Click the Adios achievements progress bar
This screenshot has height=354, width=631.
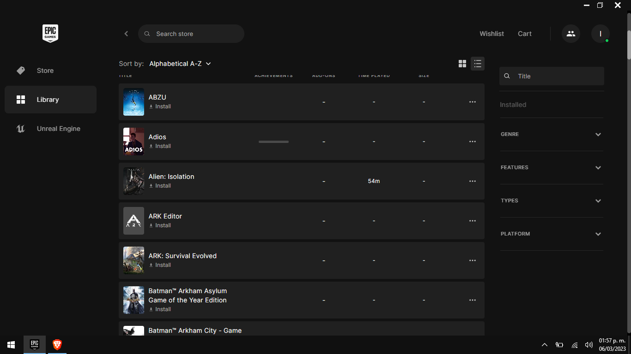pyautogui.click(x=273, y=142)
